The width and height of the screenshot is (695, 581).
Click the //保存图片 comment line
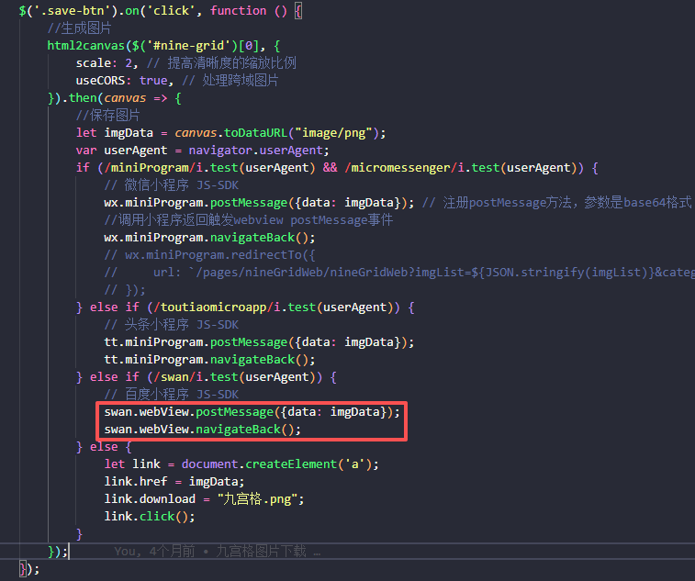[108, 115]
